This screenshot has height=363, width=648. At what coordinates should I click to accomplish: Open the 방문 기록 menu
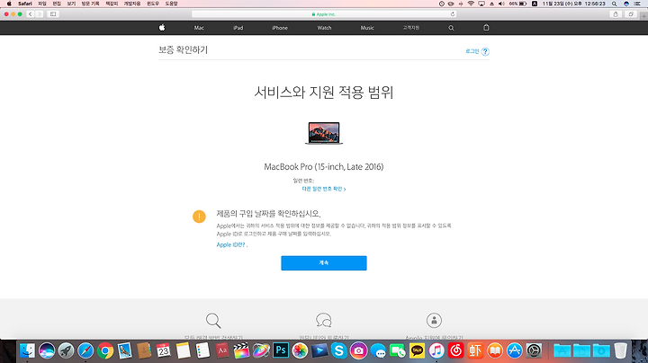pos(91,4)
